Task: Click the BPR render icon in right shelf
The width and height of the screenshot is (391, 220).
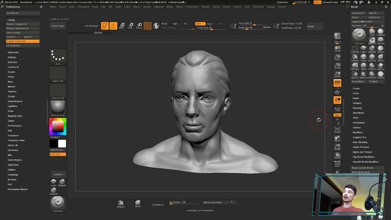Action: click(x=337, y=37)
